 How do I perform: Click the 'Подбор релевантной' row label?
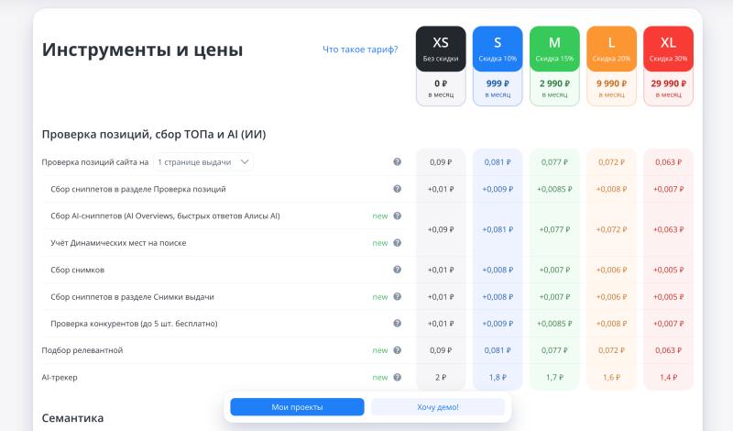pos(82,350)
